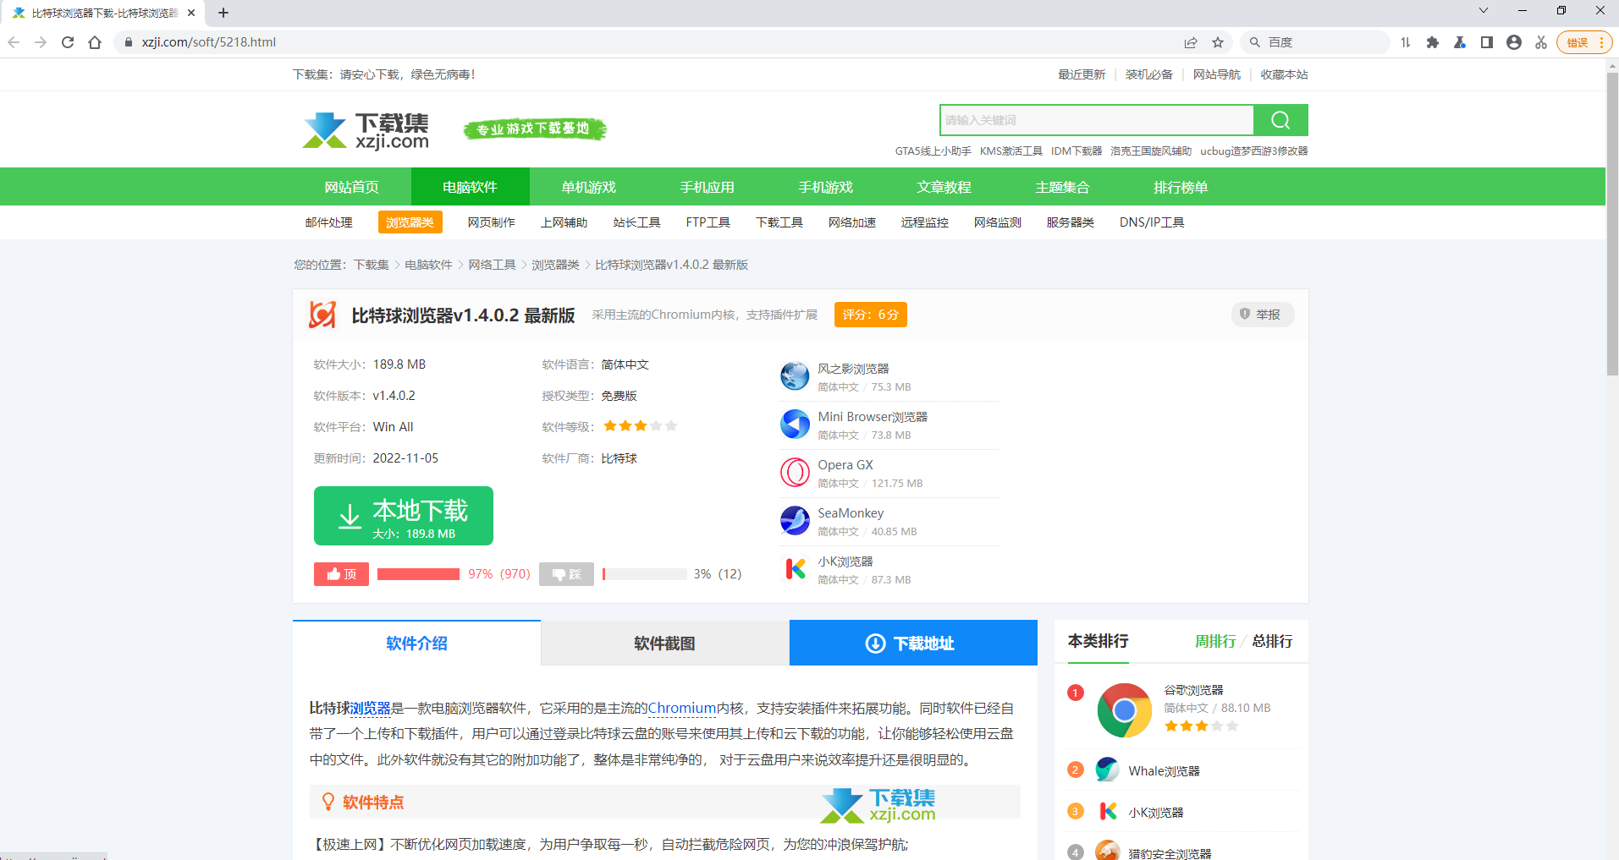The width and height of the screenshot is (1619, 860).
Task: Select the 浏览器类 subcategory
Action: pos(410,222)
